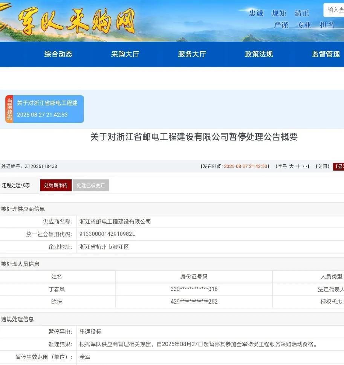Click the 姓名 column header

[57, 276]
